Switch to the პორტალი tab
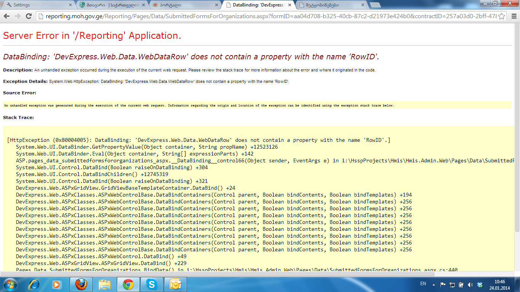Image resolution: width=520 pixels, height=292 pixels. tap(185, 5)
